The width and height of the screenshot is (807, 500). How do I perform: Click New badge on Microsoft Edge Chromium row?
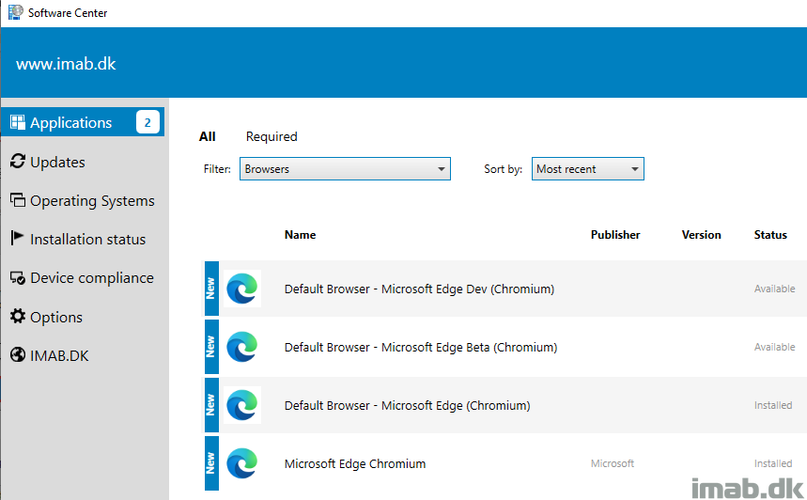[211, 463]
